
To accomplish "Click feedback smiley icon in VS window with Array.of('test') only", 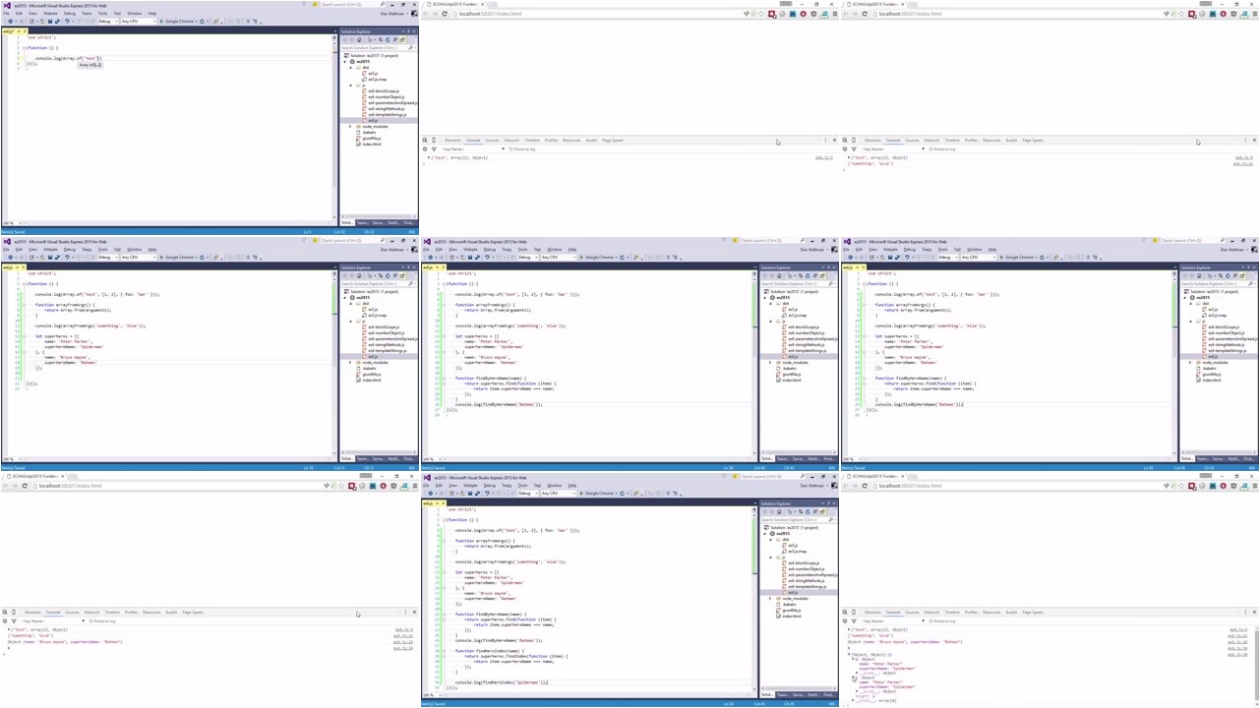I will click(x=314, y=5).
